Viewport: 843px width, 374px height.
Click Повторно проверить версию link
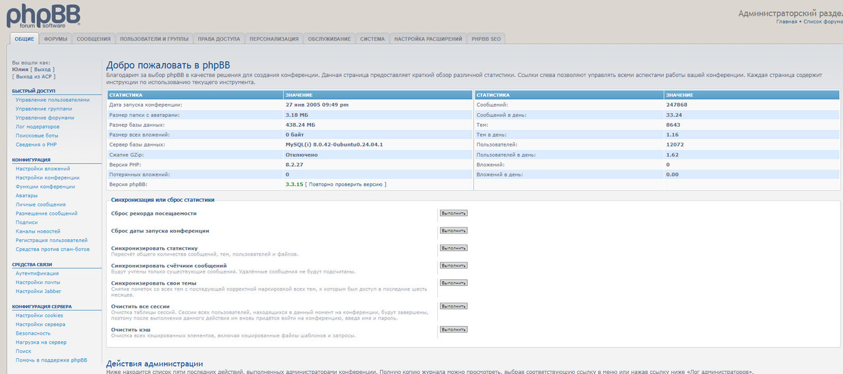click(346, 185)
